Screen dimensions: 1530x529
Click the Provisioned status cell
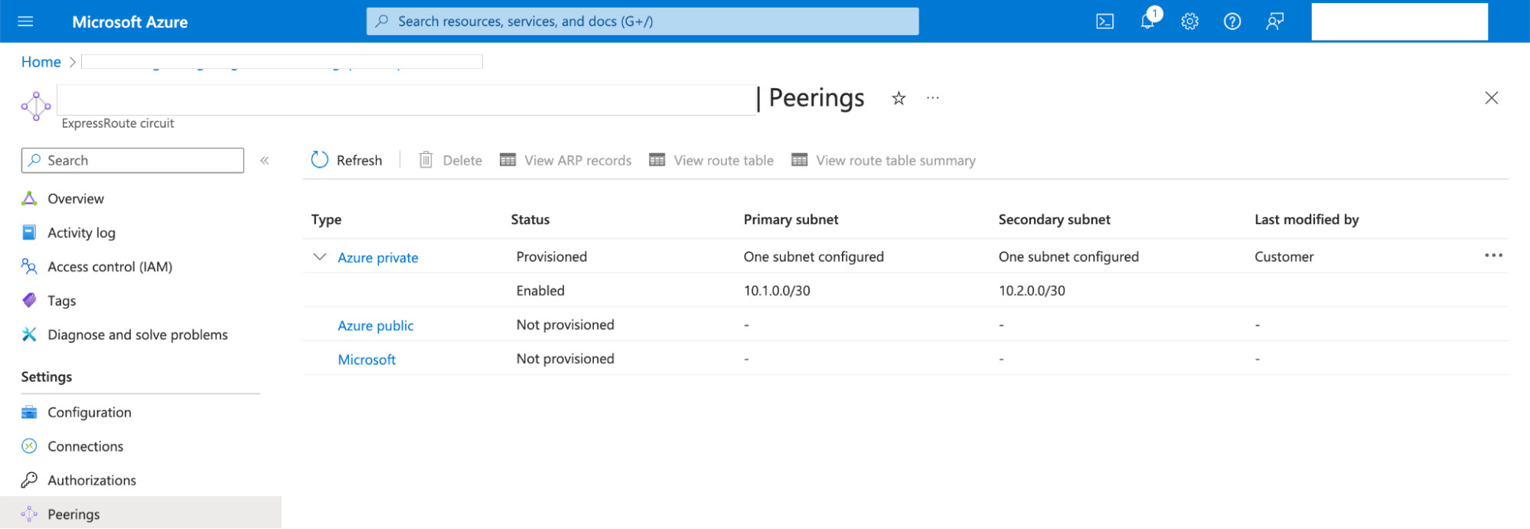click(552, 257)
